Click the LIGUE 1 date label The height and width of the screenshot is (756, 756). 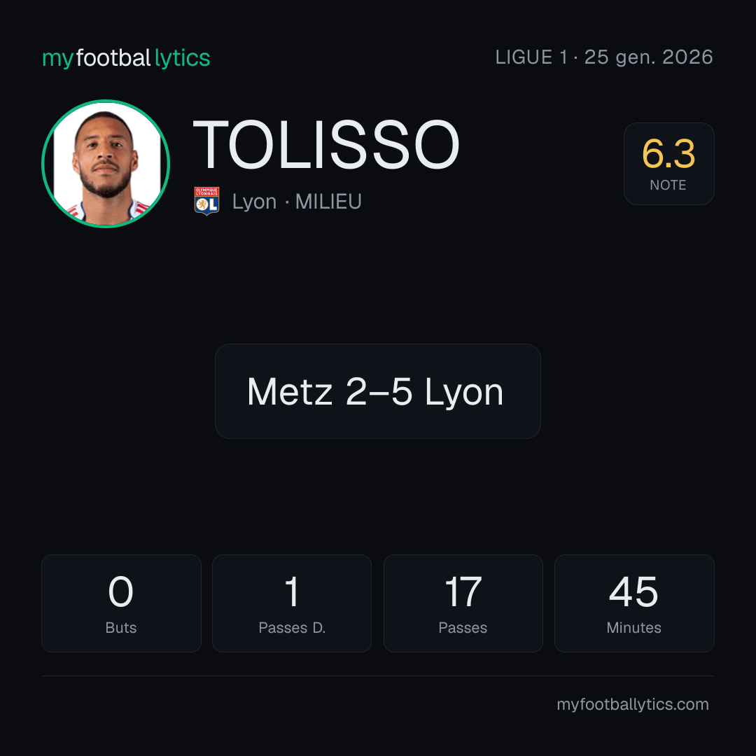pyautogui.click(x=604, y=57)
